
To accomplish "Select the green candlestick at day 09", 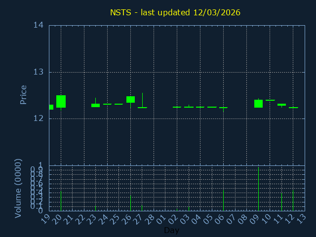I will pos(258,103).
